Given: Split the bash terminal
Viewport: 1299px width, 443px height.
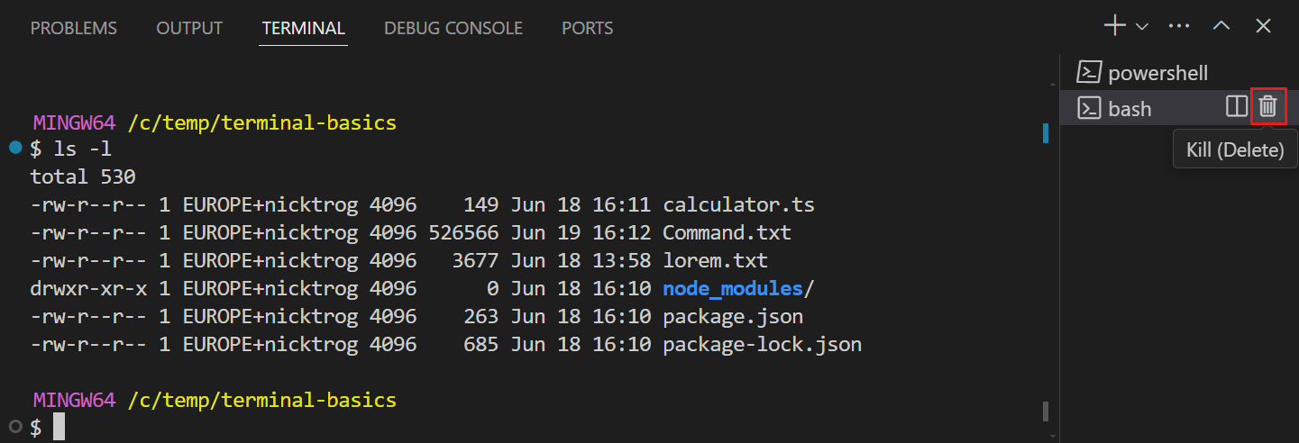Looking at the screenshot, I should (x=1237, y=107).
